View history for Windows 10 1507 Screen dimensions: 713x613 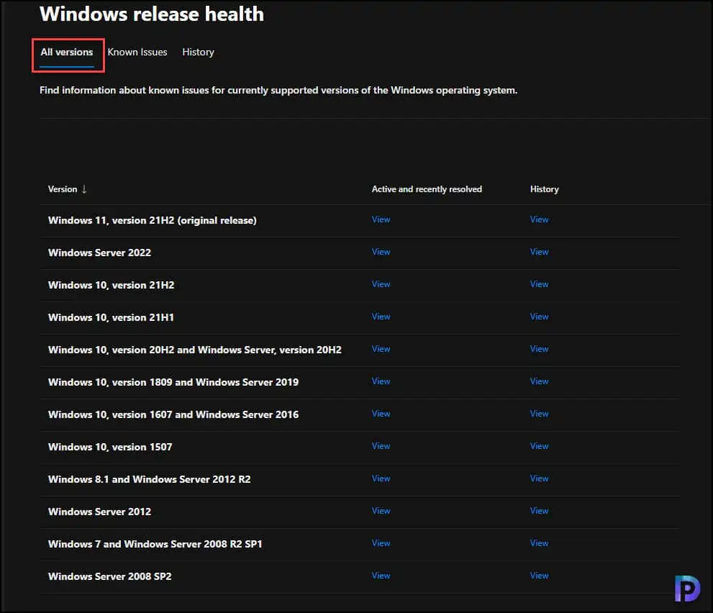tap(540, 446)
